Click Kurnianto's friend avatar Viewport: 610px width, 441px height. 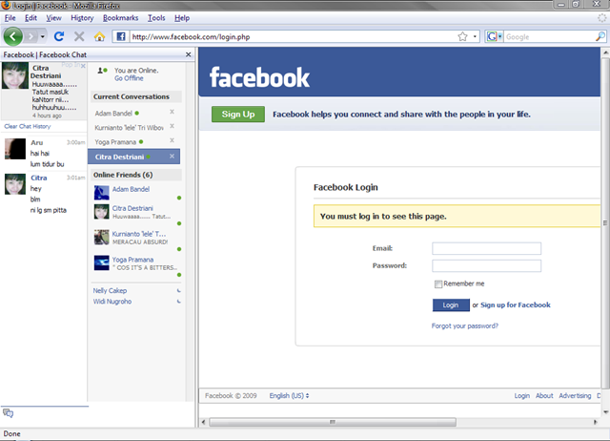[102, 238]
